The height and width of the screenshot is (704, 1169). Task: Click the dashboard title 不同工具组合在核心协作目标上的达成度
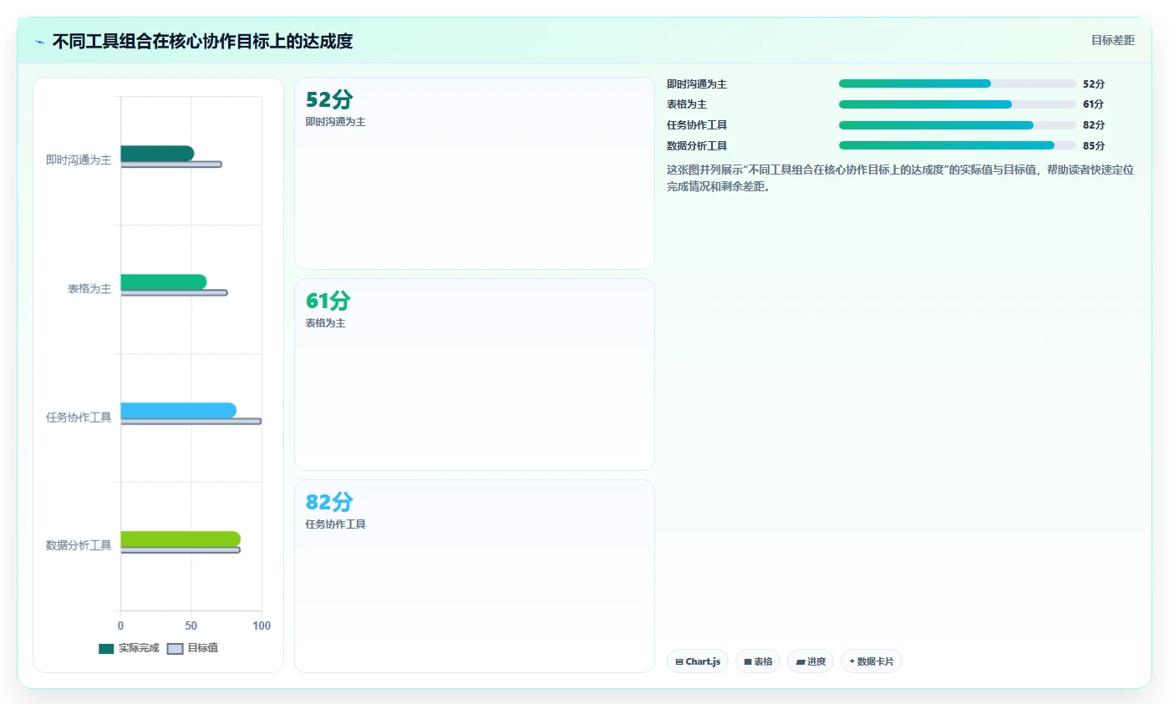pos(202,42)
